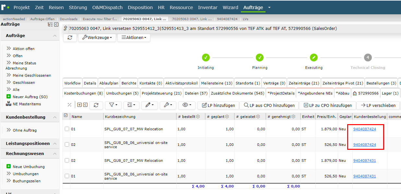Toggle select-all checkbox in table header

tap(66, 115)
